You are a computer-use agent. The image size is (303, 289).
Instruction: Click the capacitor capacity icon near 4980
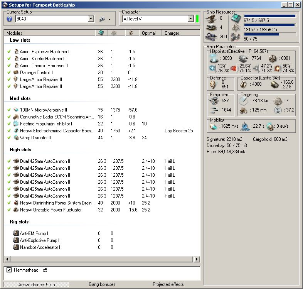[244, 84]
